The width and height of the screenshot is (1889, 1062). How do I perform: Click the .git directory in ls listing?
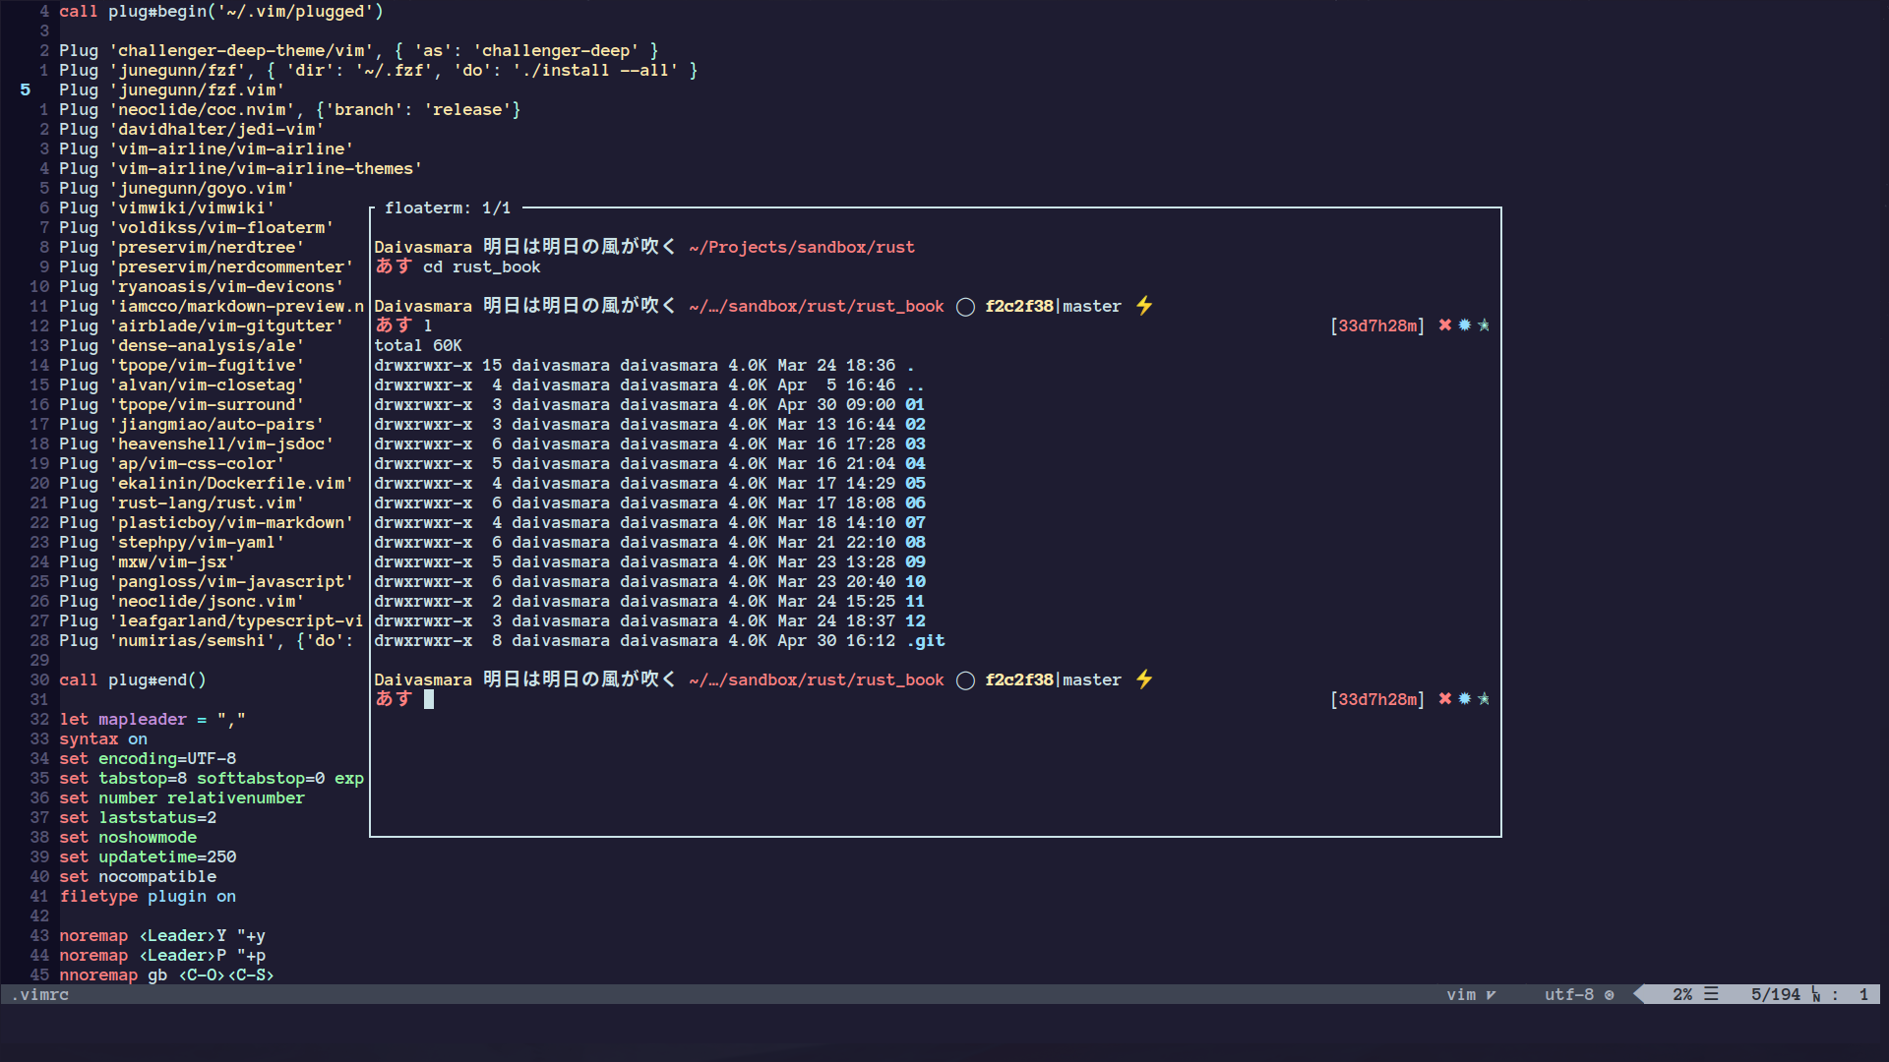click(925, 641)
